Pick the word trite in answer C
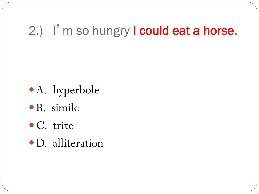Image resolution: width=259 pixels, height=194 pixels. [63, 126]
